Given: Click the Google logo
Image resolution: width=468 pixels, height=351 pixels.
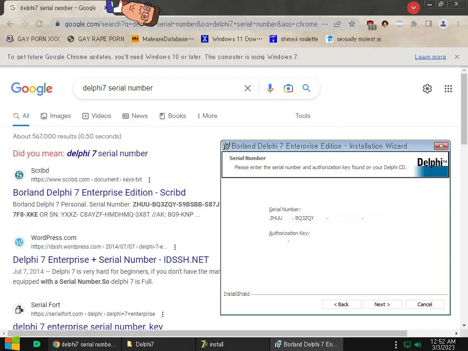Looking at the screenshot, I should tap(32, 89).
